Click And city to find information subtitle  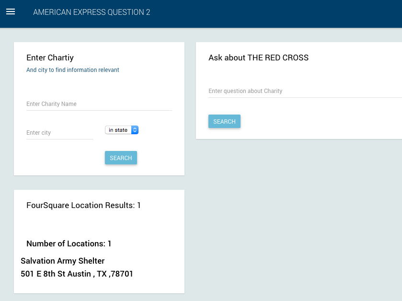[72, 70]
